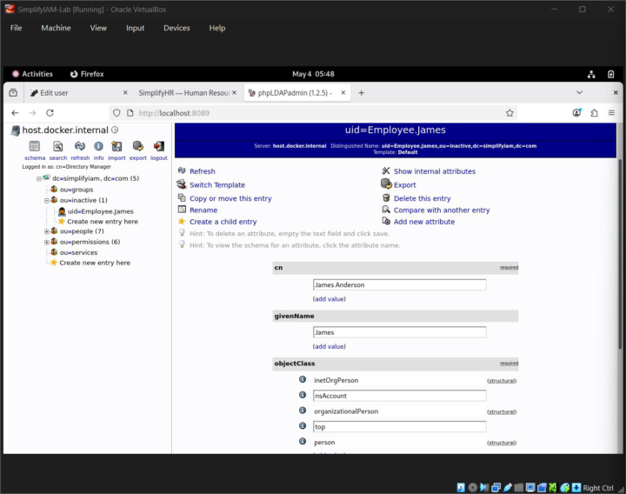This screenshot has width=626, height=494.
Task: Click the page vertical scrollbar
Action: 620,256
